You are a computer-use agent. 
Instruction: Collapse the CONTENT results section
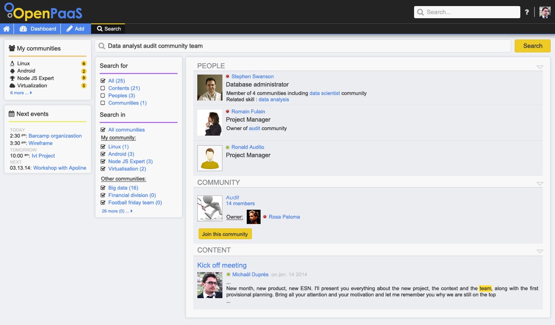pyautogui.click(x=539, y=251)
